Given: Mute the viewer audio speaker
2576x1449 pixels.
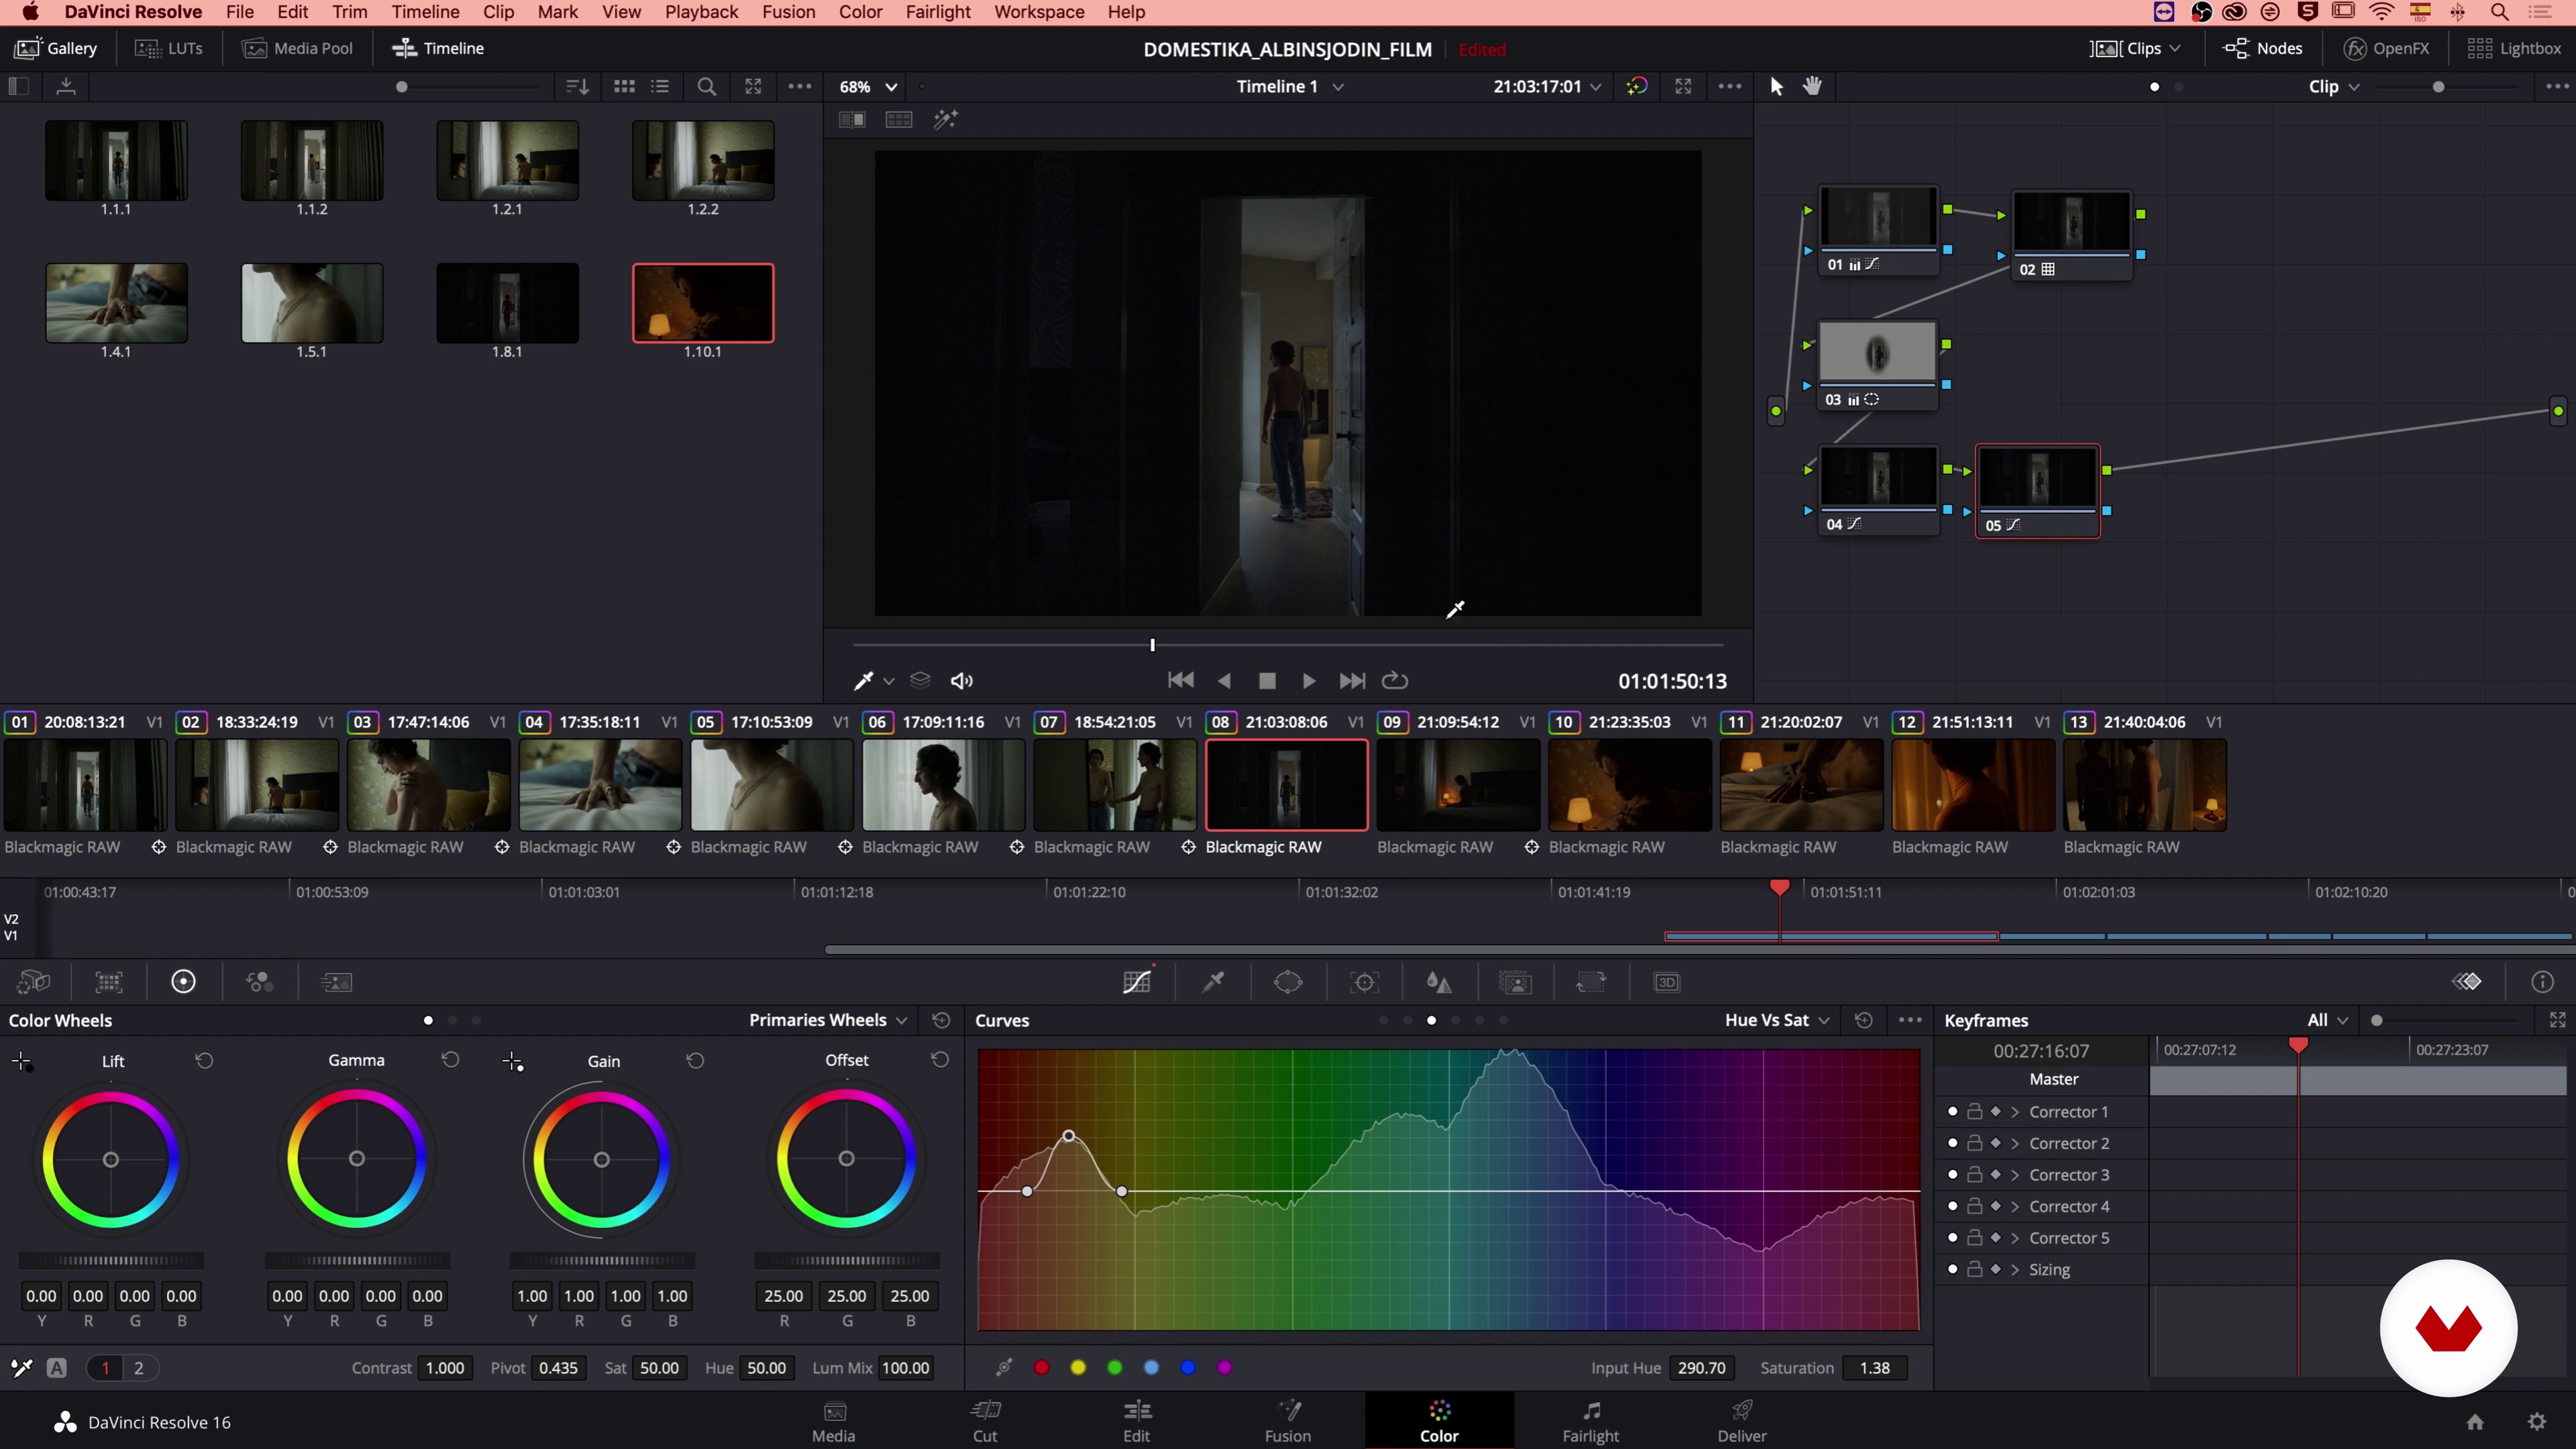Looking at the screenshot, I should [x=961, y=680].
